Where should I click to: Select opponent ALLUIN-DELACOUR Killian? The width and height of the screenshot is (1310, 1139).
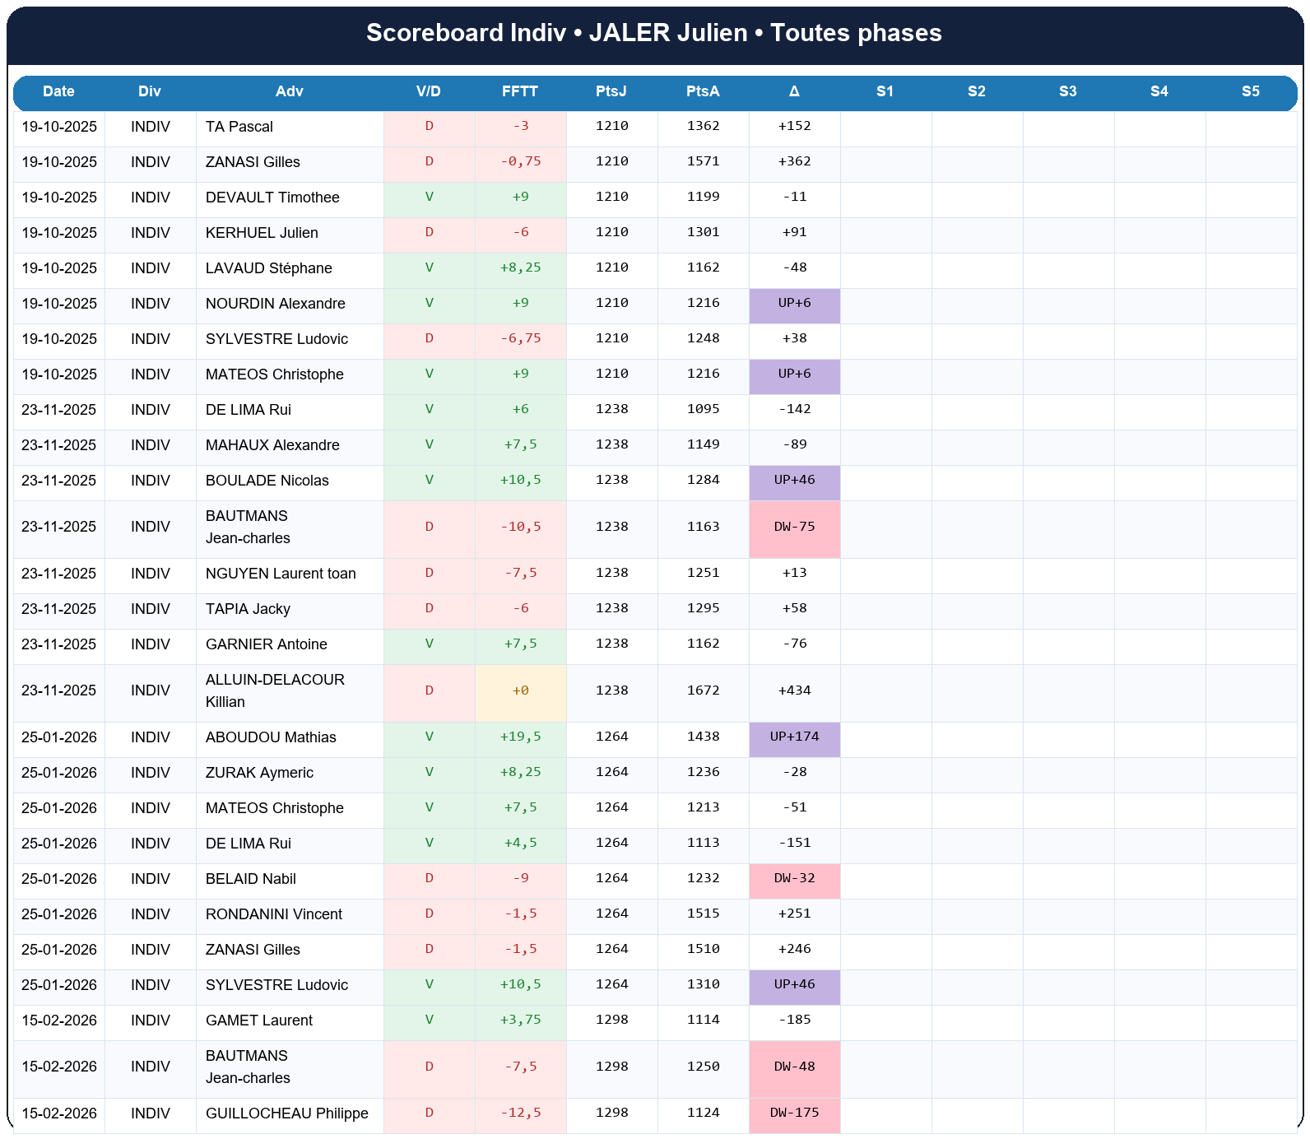pyautogui.click(x=275, y=690)
